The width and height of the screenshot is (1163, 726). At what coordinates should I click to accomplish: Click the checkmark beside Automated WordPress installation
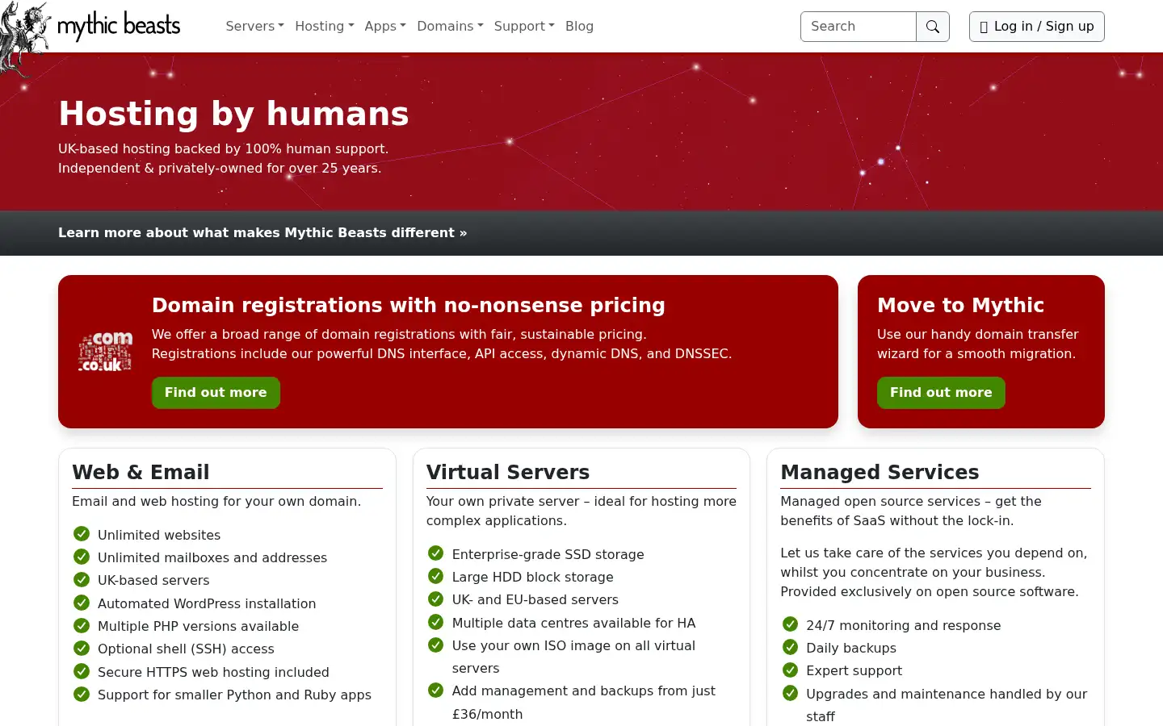pyautogui.click(x=82, y=603)
